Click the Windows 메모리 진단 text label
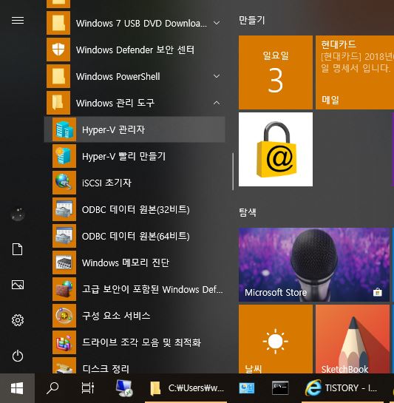The image size is (394, 403). (x=126, y=263)
